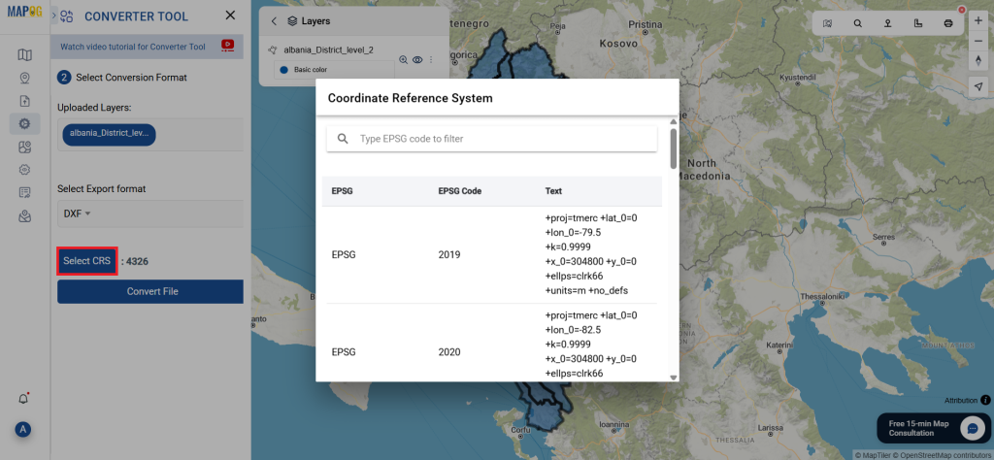Click the proj text with lon_0=-82.5
994x460 pixels.
[591, 345]
